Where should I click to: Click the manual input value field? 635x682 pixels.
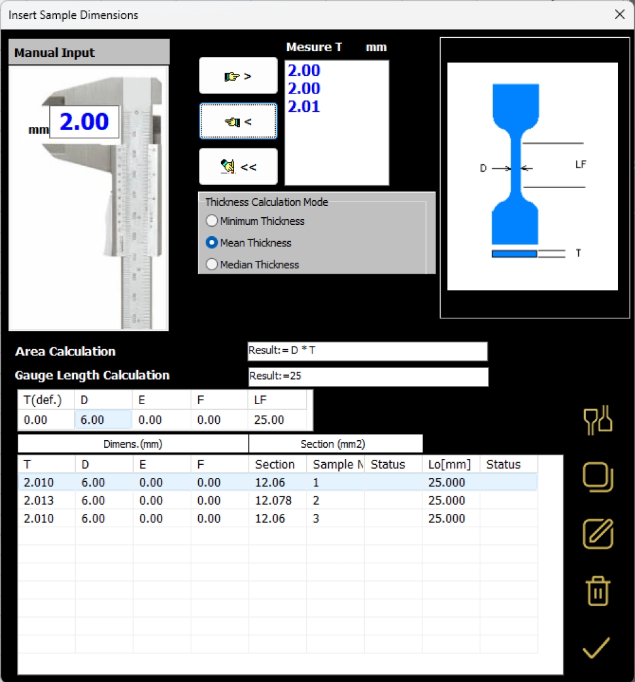(x=85, y=122)
